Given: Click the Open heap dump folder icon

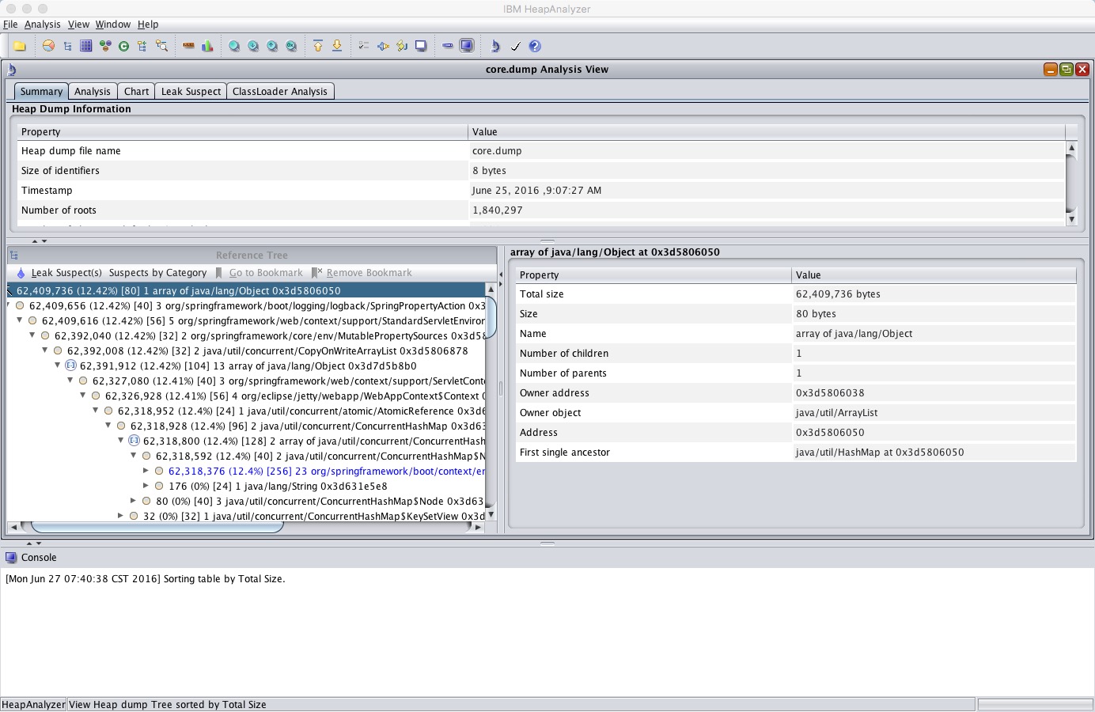Looking at the screenshot, I should pyautogui.click(x=20, y=46).
